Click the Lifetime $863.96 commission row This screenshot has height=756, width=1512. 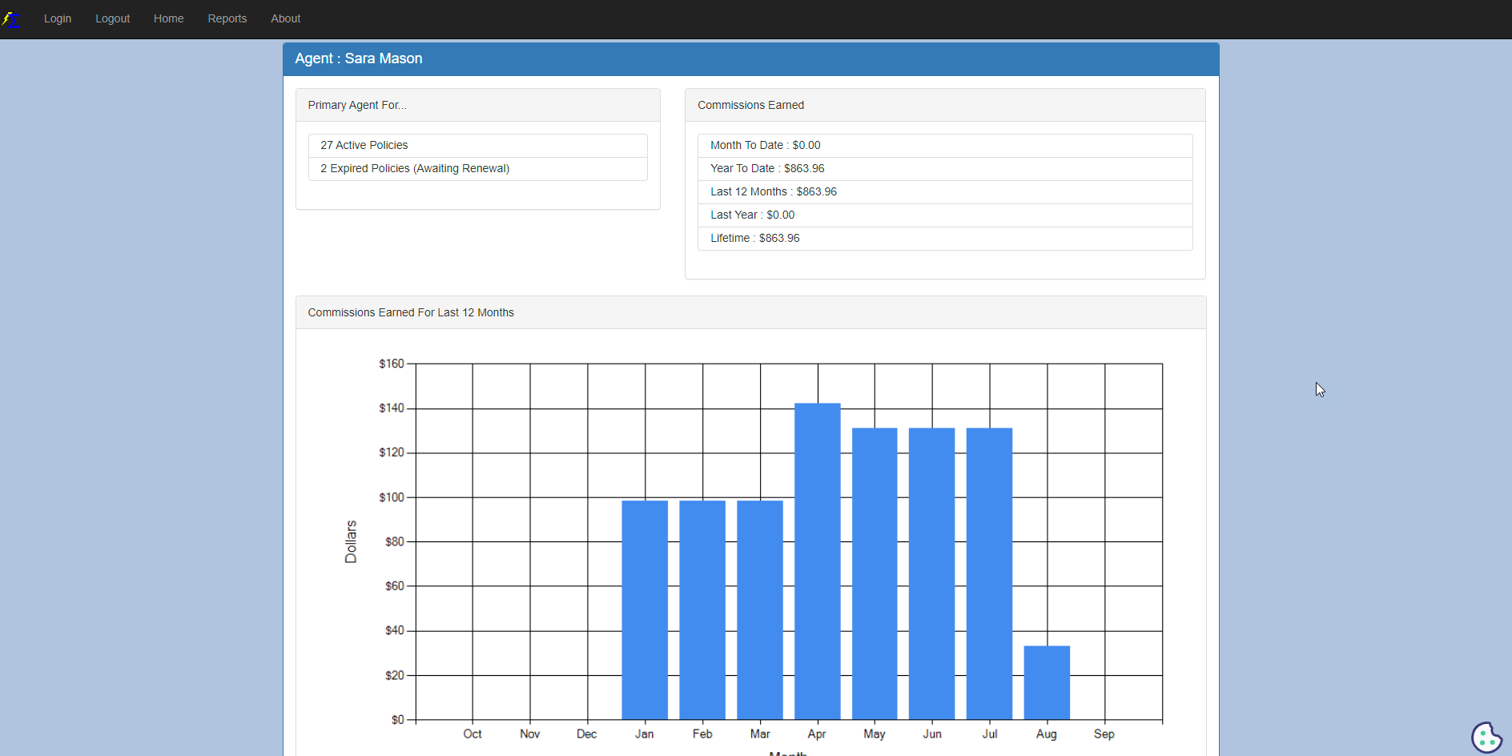944,238
